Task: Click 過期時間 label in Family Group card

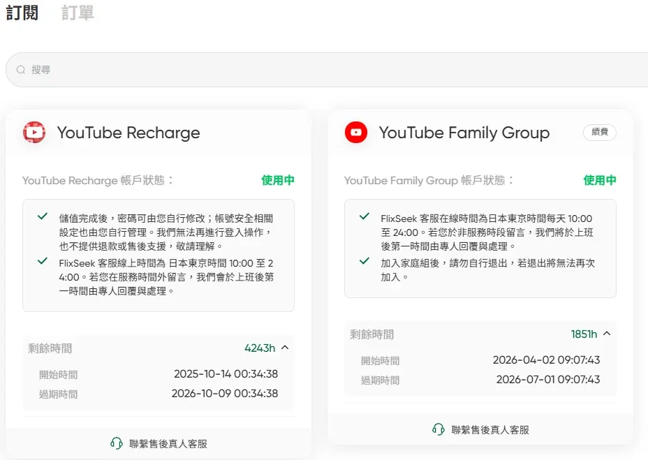Action: (x=380, y=380)
